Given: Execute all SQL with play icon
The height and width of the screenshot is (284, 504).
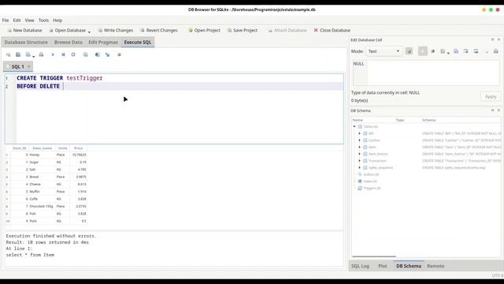Looking at the screenshot, I should click(x=53, y=54).
